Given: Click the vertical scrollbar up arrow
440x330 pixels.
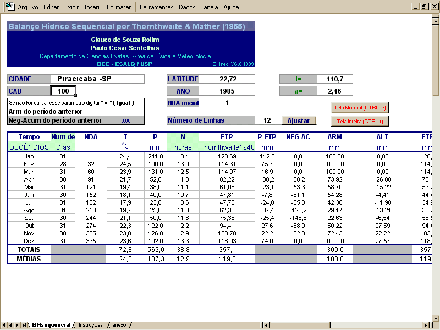Looking at the screenshot, I should [x=436, y=21].
